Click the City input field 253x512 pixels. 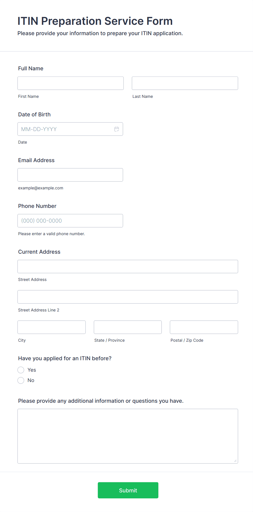[x=51, y=327]
